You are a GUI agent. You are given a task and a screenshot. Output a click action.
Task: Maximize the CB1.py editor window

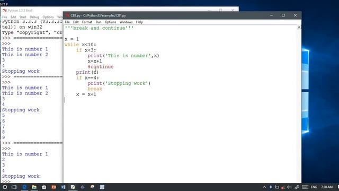tap(283, 15)
